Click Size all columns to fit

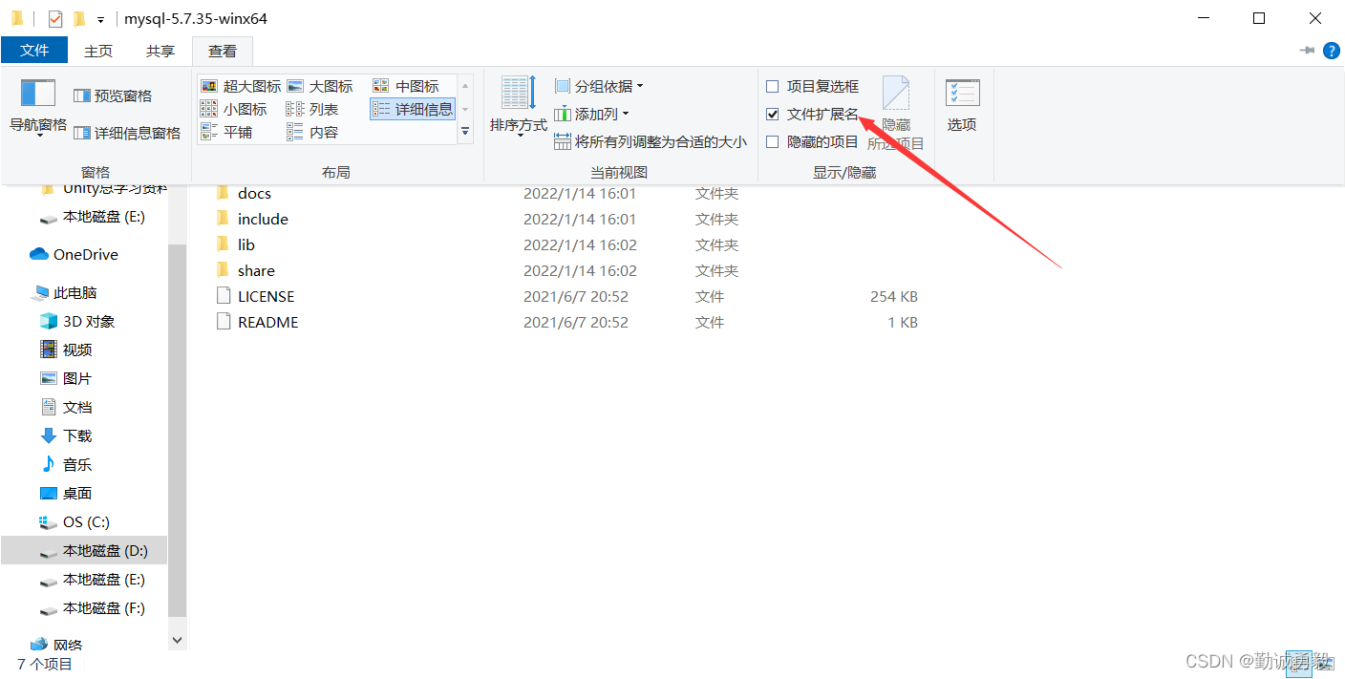point(651,141)
